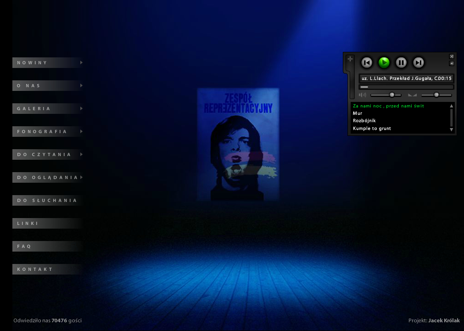Open the NOWINY menu
The width and height of the screenshot is (464, 331).
click(x=47, y=63)
